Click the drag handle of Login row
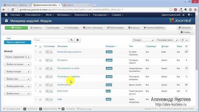This screenshot has width=199, height=112. pyautogui.click(x=36, y=99)
